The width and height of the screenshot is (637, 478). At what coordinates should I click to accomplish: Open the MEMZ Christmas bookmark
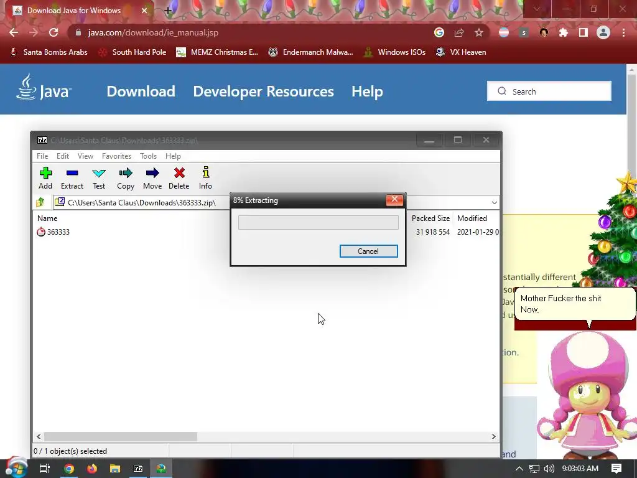pos(217,52)
